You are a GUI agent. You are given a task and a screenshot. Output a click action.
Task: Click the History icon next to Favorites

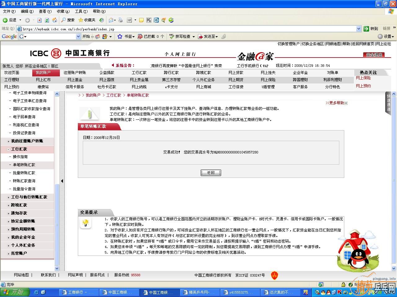tap(101, 20)
